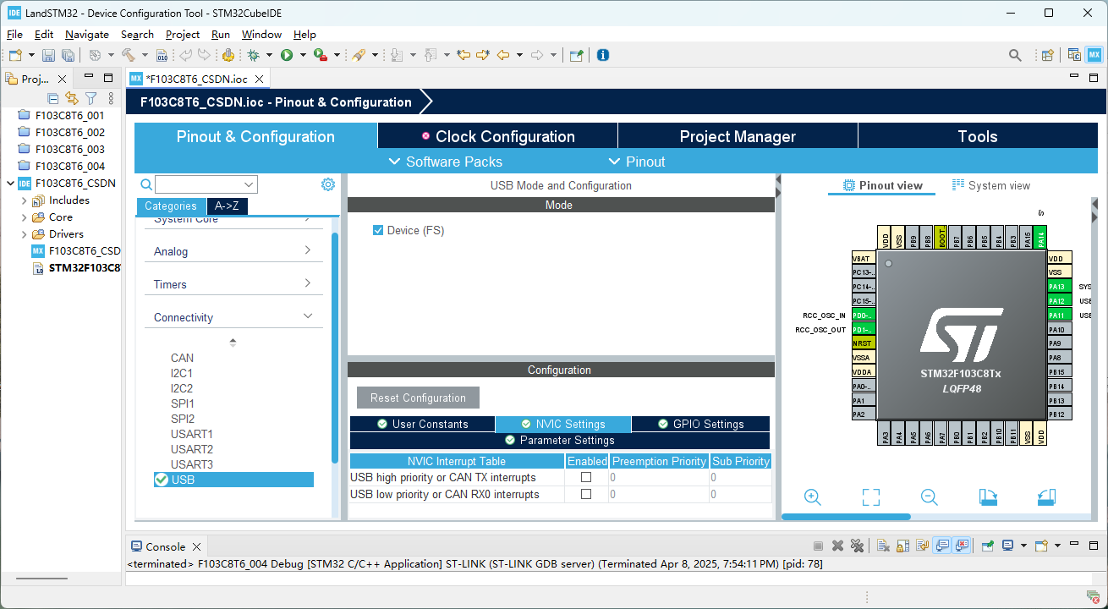Image resolution: width=1108 pixels, height=609 pixels.
Task: Open the Navigate menu
Action: point(87,35)
